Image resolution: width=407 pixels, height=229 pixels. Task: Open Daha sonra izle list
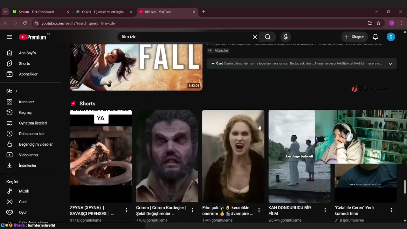point(31,134)
